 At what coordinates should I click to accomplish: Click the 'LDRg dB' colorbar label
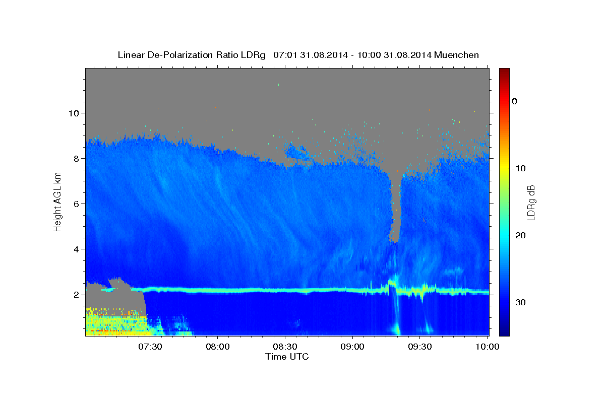point(531,203)
